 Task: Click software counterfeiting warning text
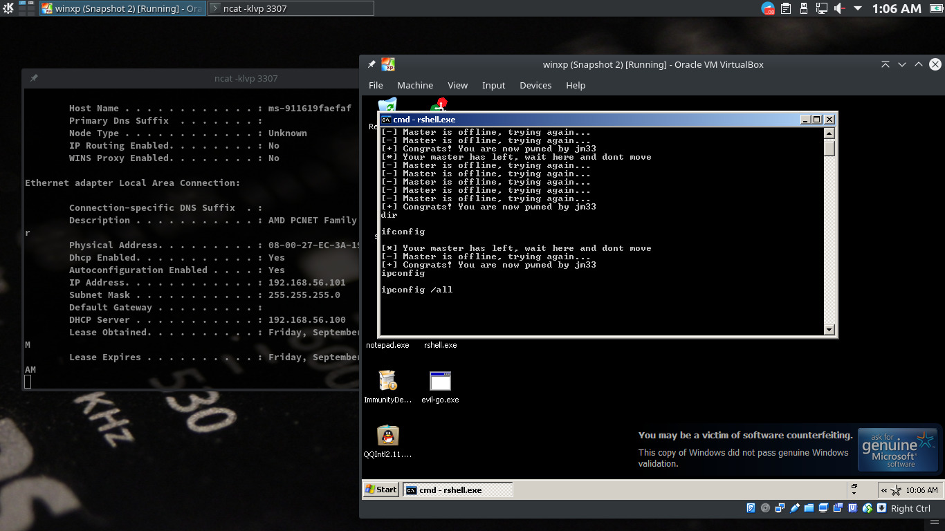click(745, 436)
